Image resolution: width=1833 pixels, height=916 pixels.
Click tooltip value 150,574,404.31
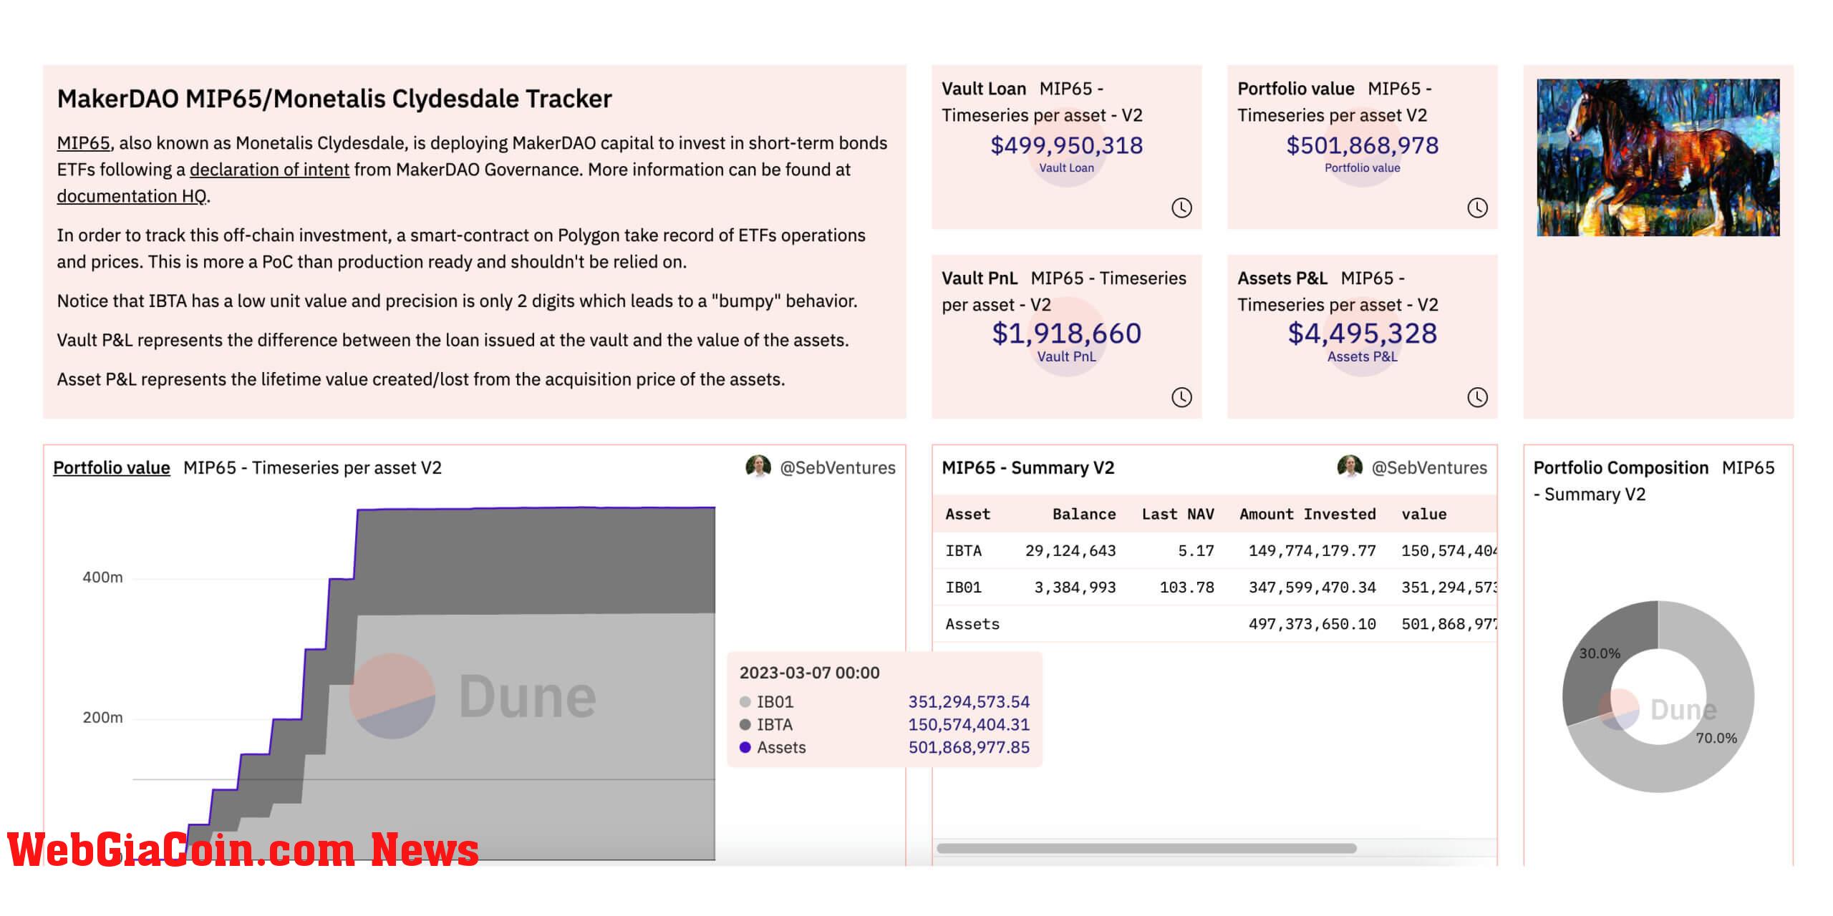[969, 725]
